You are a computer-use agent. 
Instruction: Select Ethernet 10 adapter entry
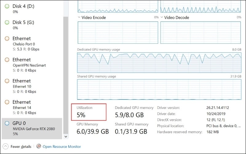pyautogui.click(x=32, y=86)
